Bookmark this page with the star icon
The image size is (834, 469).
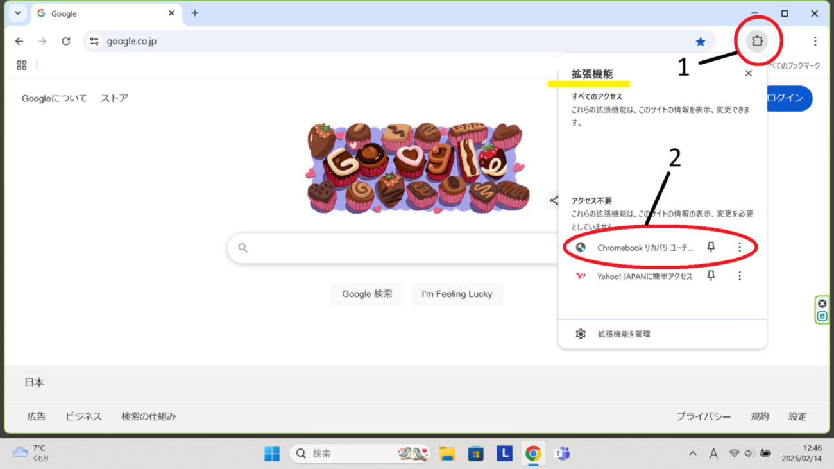click(701, 42)
